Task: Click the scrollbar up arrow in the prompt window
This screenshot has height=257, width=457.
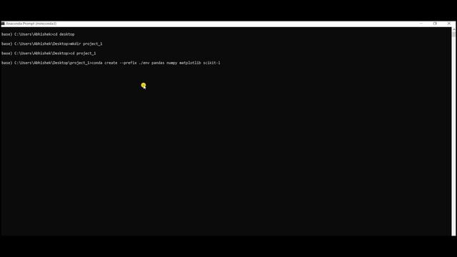Action: [x=453, y=29]
